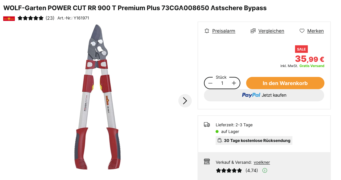The height and width of the screenshot is (180, 341).
Task: Show next product image with arrow
Action: click(x=185, y=101)
